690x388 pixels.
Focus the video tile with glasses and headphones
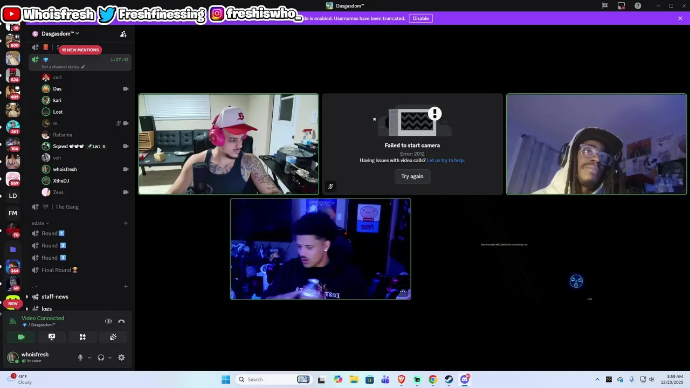coord(596,144)
